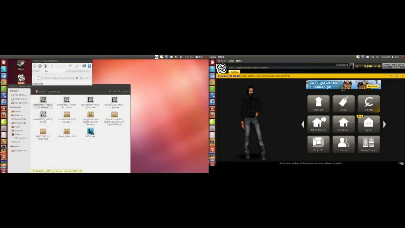Go back in the file manager
Image resolution: width=405 pixels, height=228 pixels.
[x=110, y=92]
